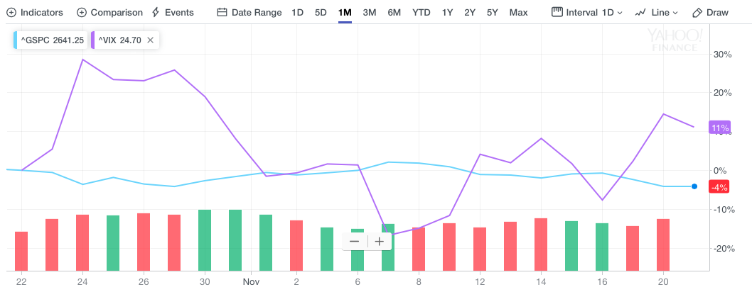Select the Draw pencil tool
The width and height of the screenshot is (752, 292).
pos(710,13)
